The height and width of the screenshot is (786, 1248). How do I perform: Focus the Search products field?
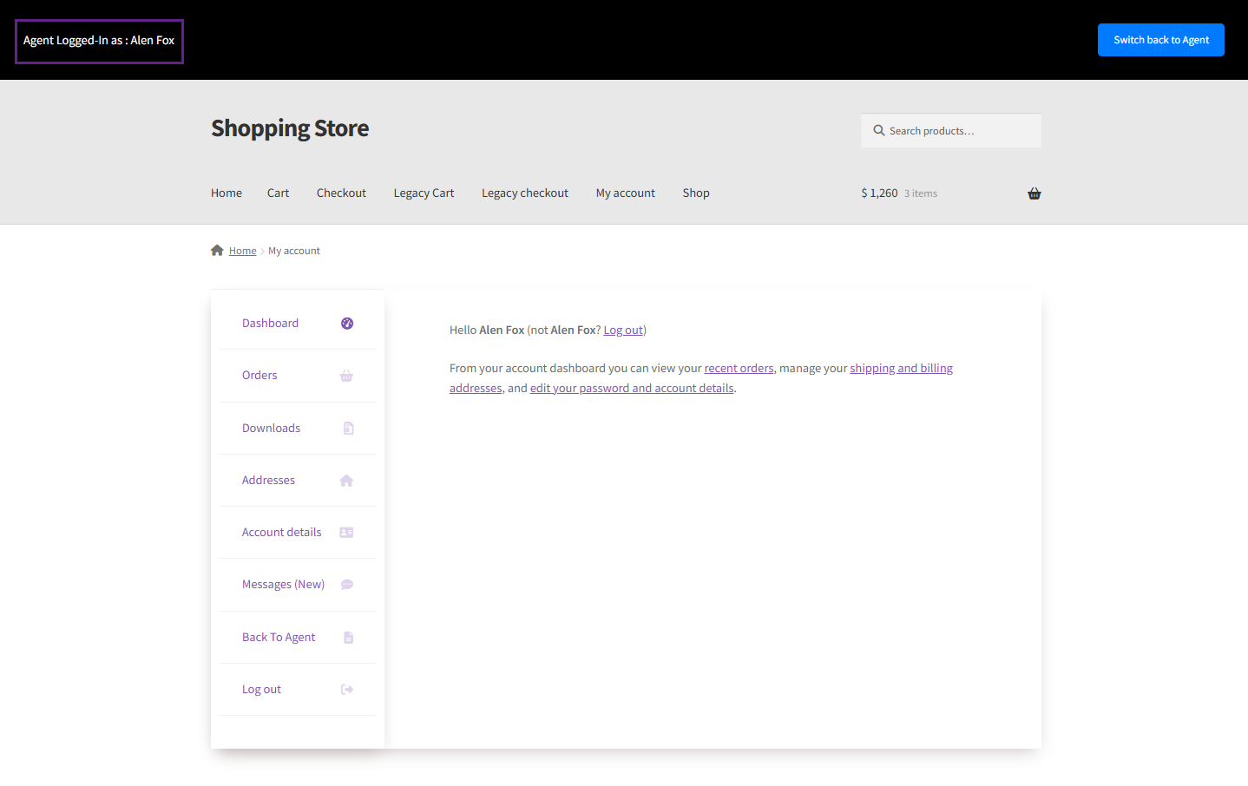point(951,130)
